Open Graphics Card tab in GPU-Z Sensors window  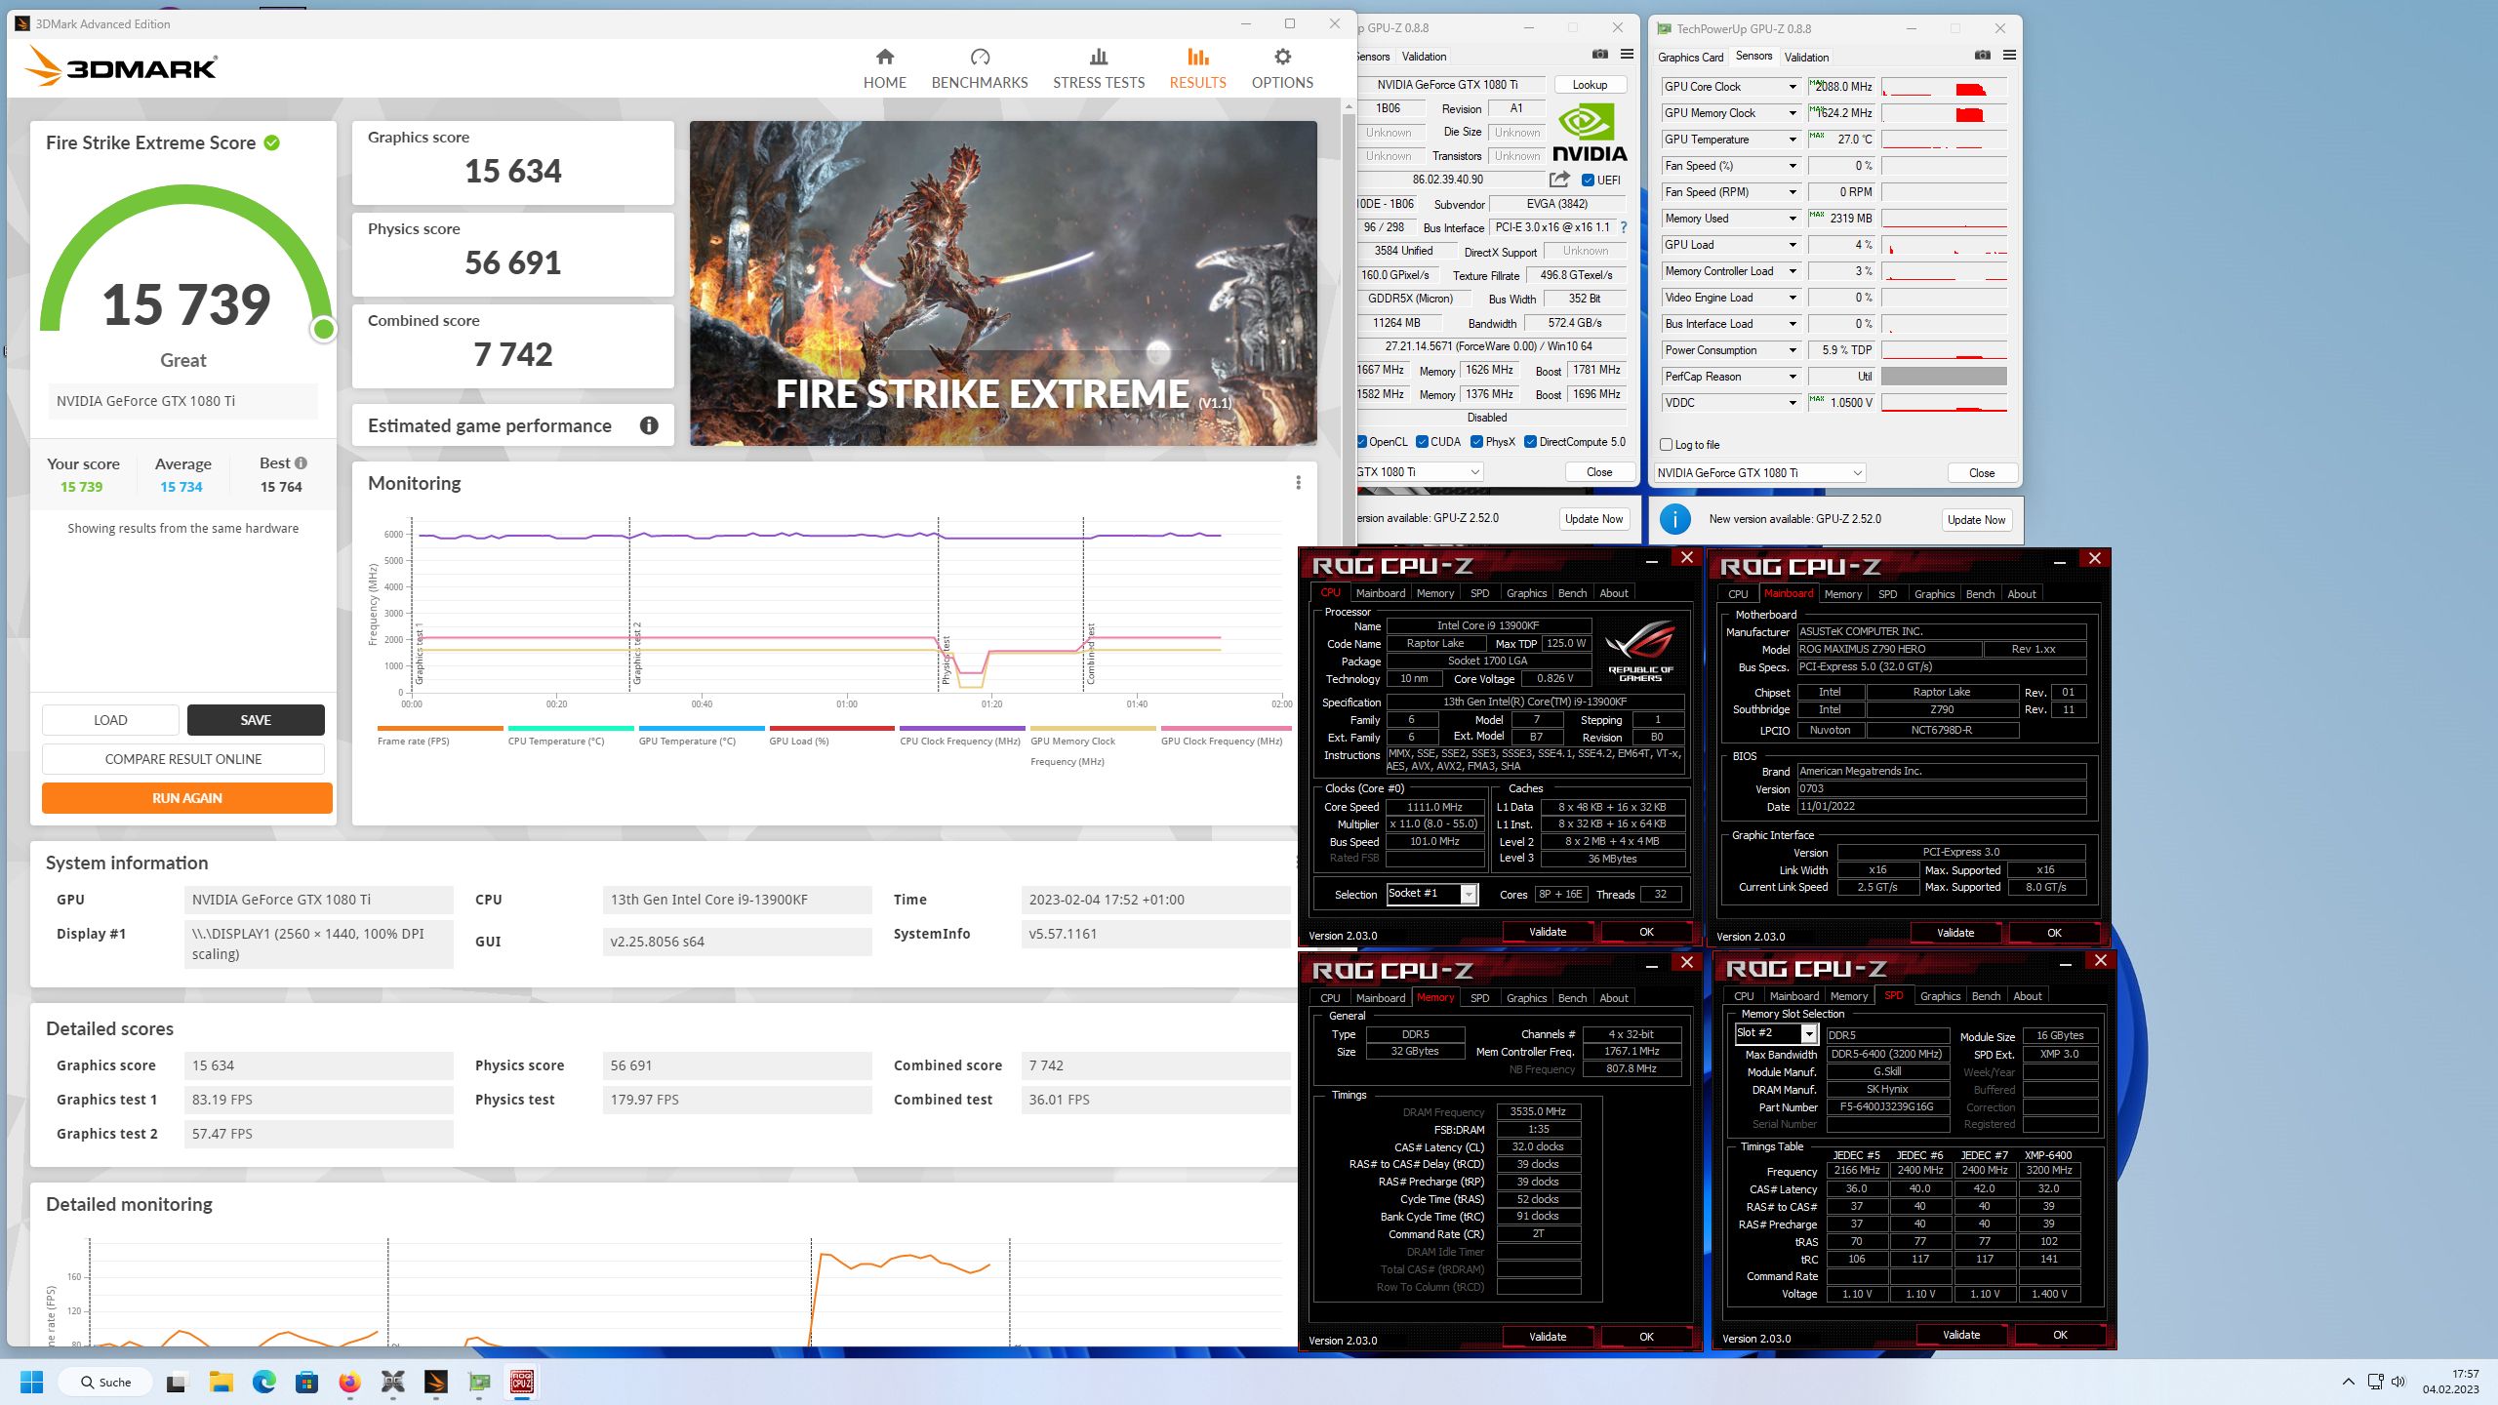(1690, 57)
